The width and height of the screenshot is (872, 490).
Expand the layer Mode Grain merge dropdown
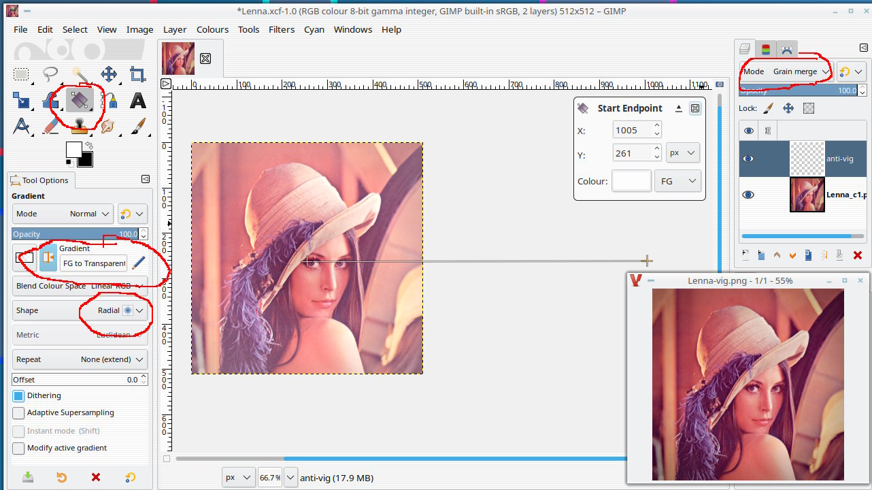[x=786, y=71]
